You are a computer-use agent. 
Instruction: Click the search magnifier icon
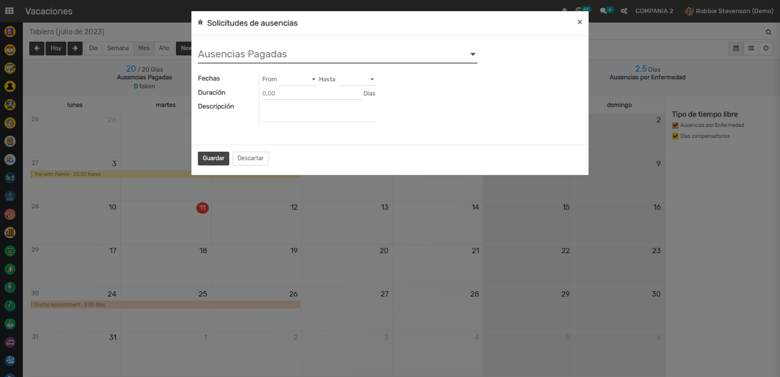pos(768,32)
